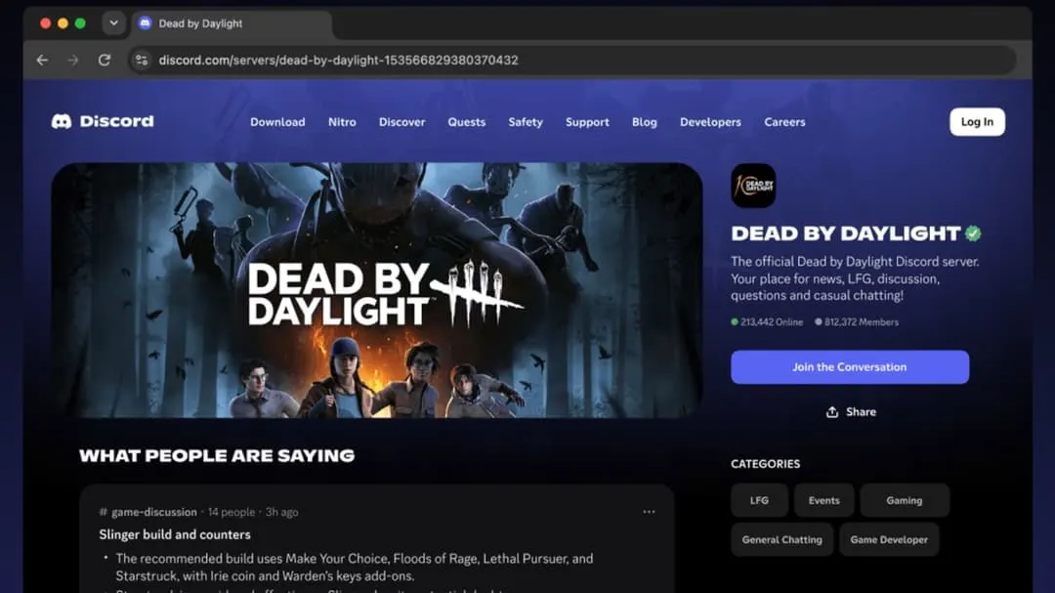The height and width of the screenshot is (593, 1055).
Task: Open the Developers nav link
Action: click(x=710, y=122)
